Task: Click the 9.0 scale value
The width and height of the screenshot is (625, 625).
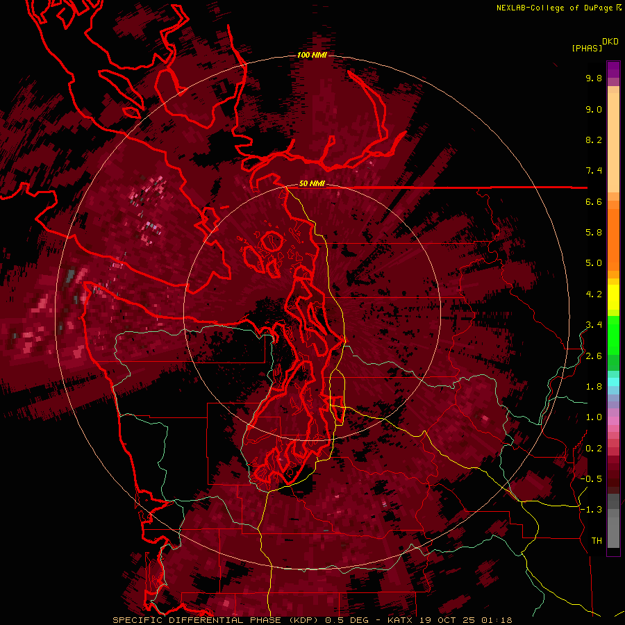Action: 594,109
